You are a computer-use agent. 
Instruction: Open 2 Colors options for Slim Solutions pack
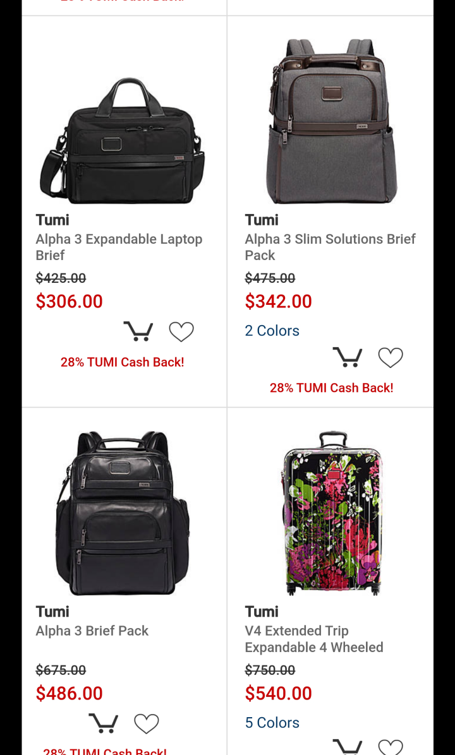pyautogui.click(x=272, y=331)
